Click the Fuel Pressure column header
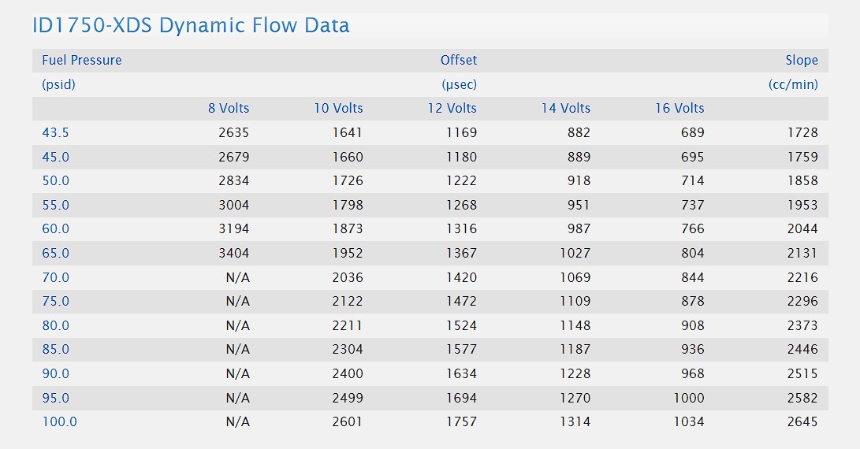The image size is (860, 449). [x=82, y=60]
